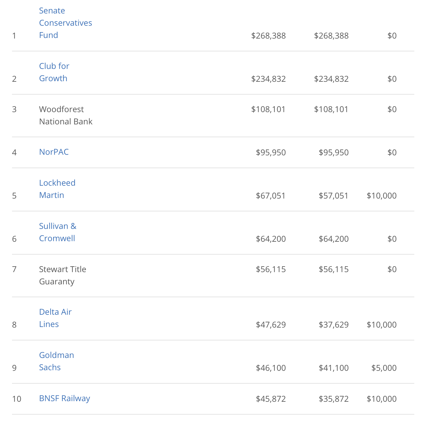Visit the Sullivan & Cromwell link
The image size is (421, 421).
pos(58,232)
